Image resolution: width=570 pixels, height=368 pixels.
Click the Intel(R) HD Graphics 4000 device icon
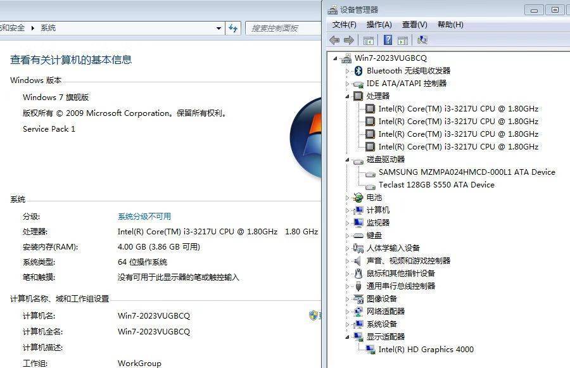[x=370, y=350]
